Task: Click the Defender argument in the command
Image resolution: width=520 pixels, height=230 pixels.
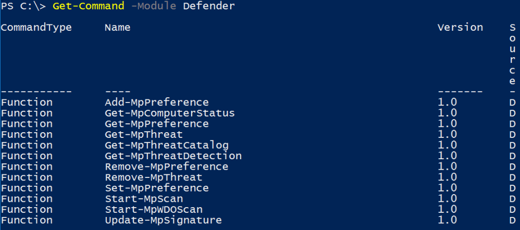Action: [x=209, y=6]
